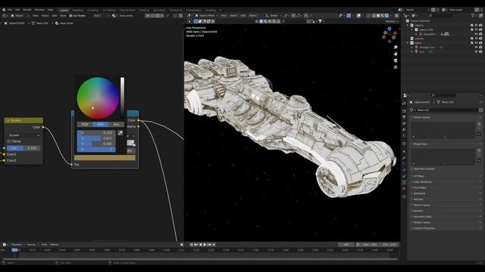Click the viewport navigation axis gizmo
Screen dimensions: 485x272
(389, 35)
